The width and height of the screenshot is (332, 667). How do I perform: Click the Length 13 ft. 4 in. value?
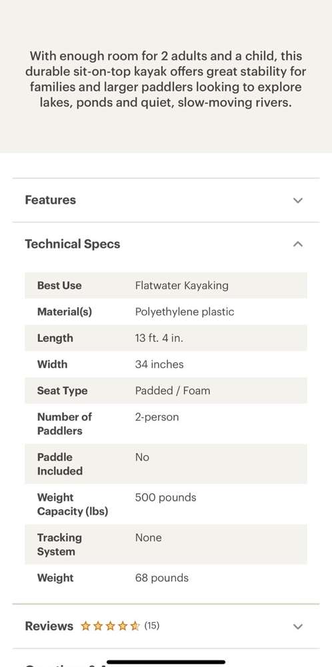pos(159,339)
